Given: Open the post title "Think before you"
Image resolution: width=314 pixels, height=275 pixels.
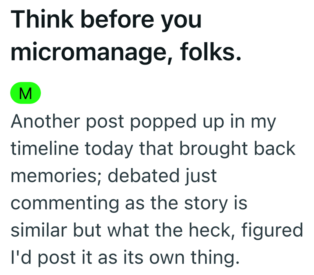Looking at the screenshot, I should pos(106,20).
